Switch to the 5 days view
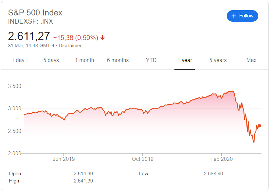270x192 pixels. (x=51, y=60)
